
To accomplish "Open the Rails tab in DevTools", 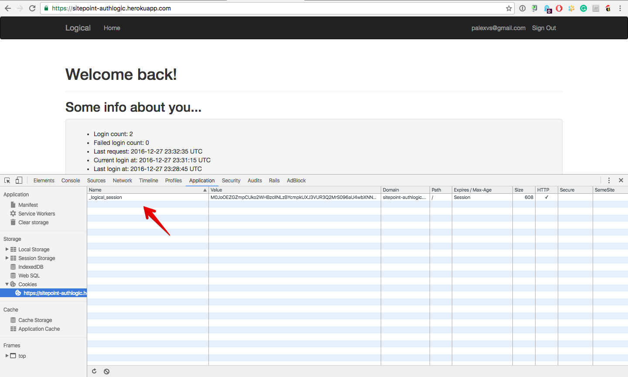I will tap(274, 180).
